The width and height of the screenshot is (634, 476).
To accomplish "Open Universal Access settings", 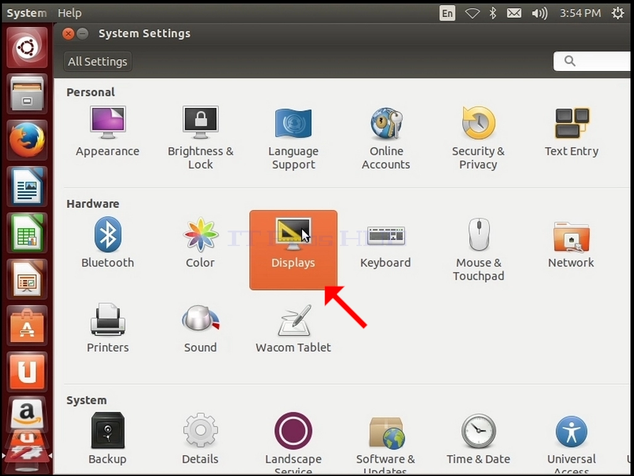I will (x=571, y=445).
